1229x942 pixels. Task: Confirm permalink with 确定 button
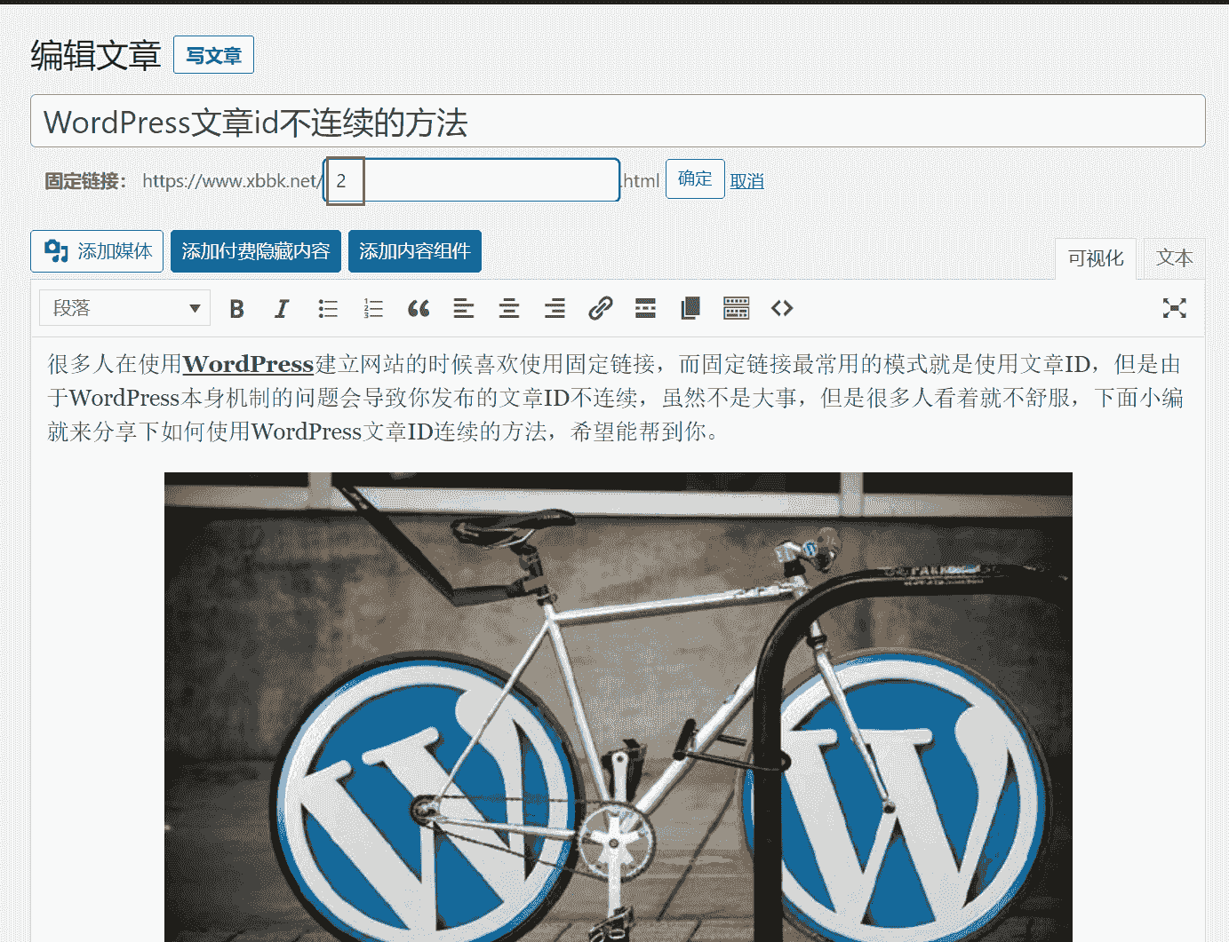[695, 179]
